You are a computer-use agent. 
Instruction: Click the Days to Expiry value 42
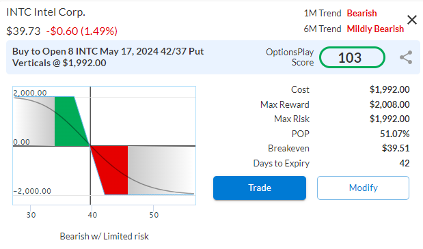tap(405, 163)
